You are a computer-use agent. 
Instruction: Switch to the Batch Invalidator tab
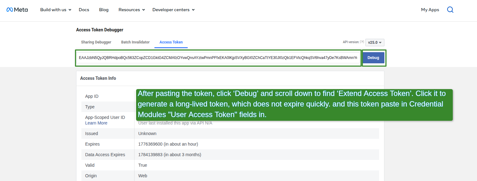pos(135,42)
